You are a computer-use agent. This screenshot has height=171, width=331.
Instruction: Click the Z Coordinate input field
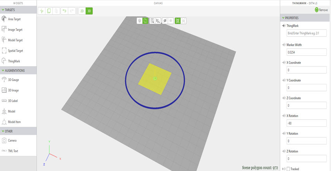(306, 105)
